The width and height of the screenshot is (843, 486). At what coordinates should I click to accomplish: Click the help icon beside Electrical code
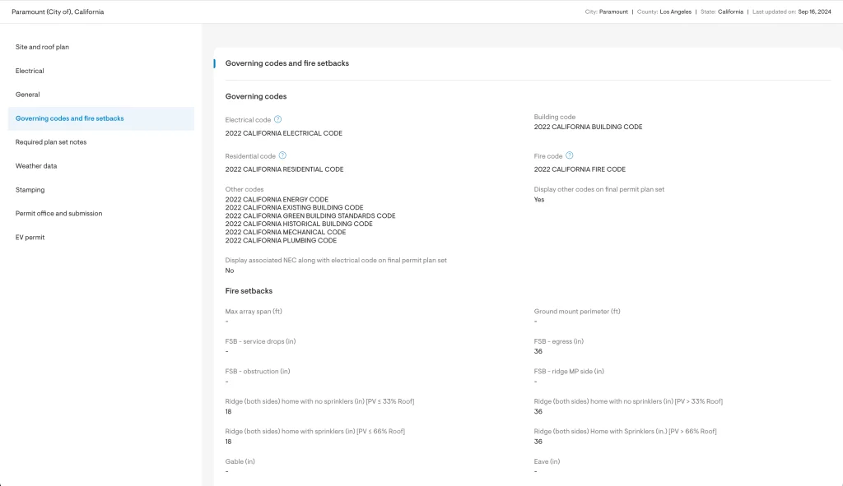(x=278, y=119)
